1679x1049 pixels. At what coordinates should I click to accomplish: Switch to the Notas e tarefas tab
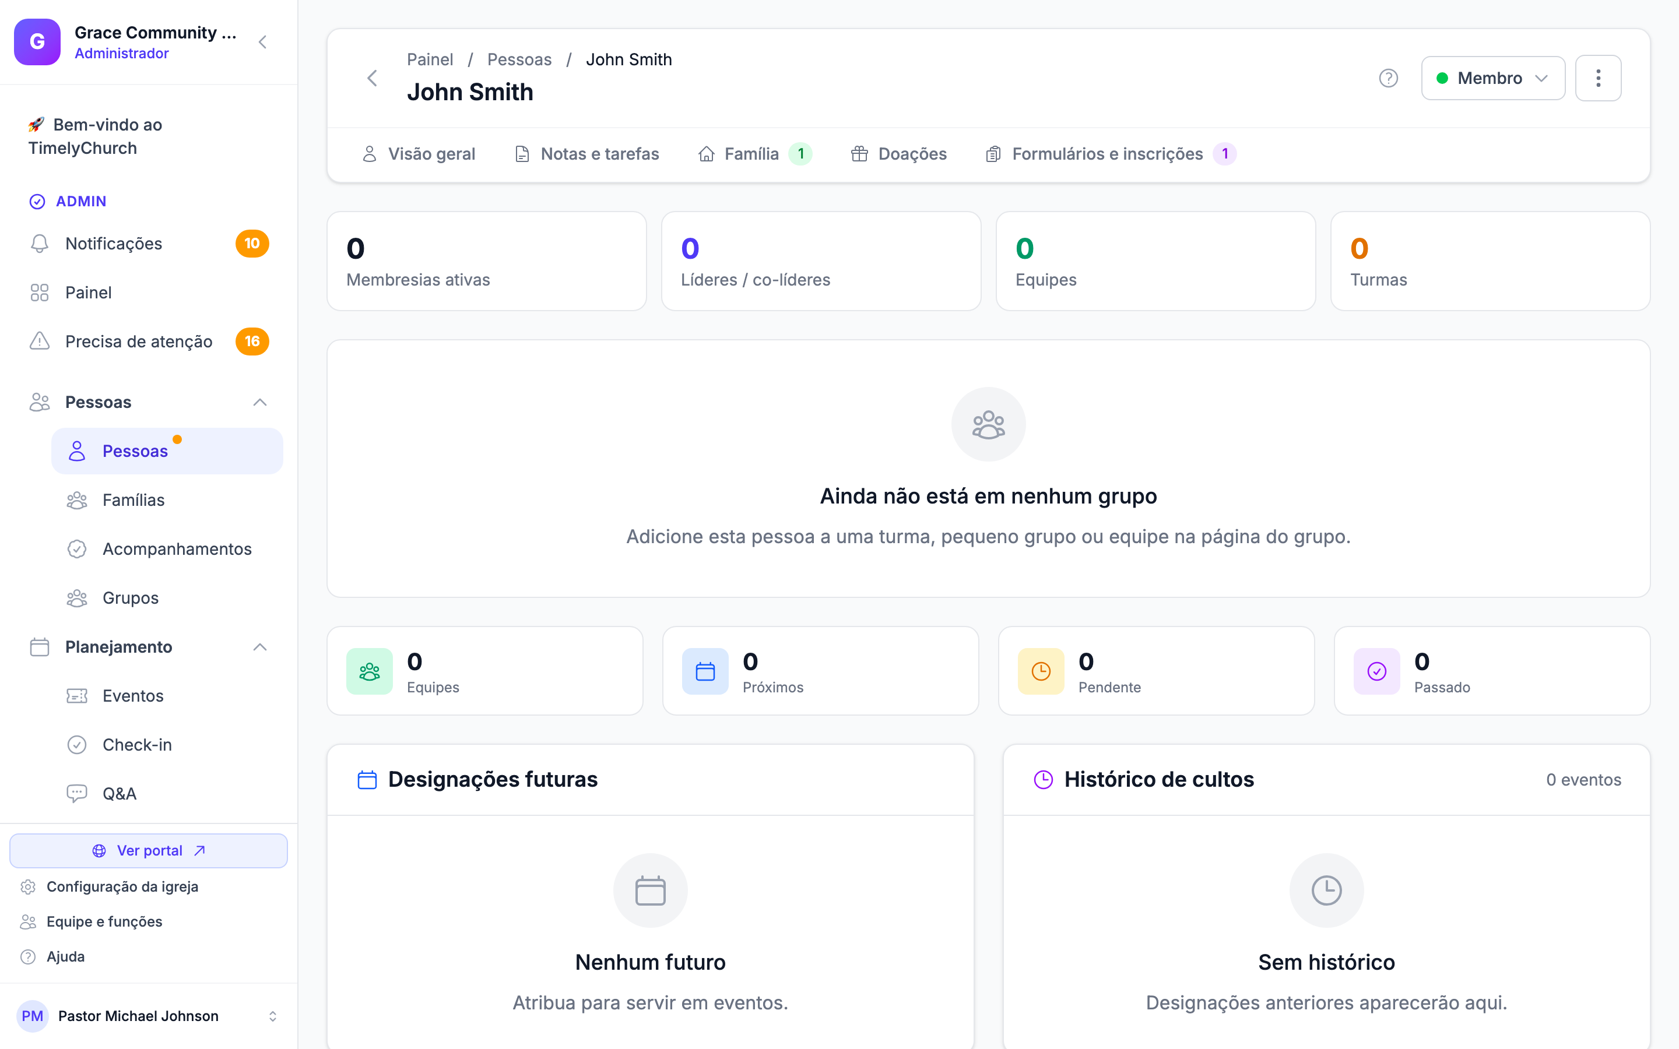587,154
